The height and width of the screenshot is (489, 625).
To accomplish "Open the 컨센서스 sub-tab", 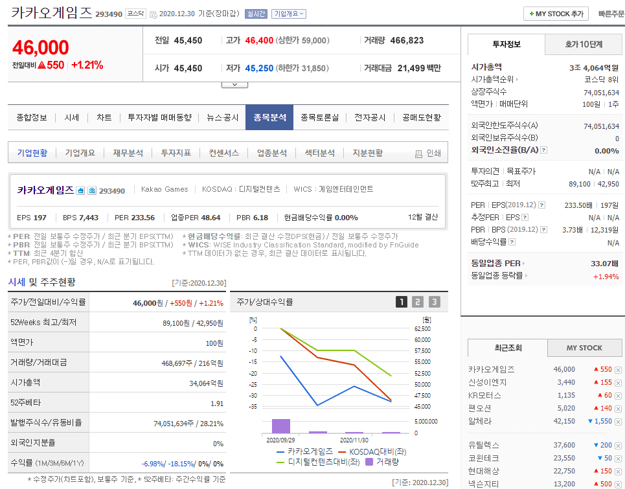I will [224, 153].
